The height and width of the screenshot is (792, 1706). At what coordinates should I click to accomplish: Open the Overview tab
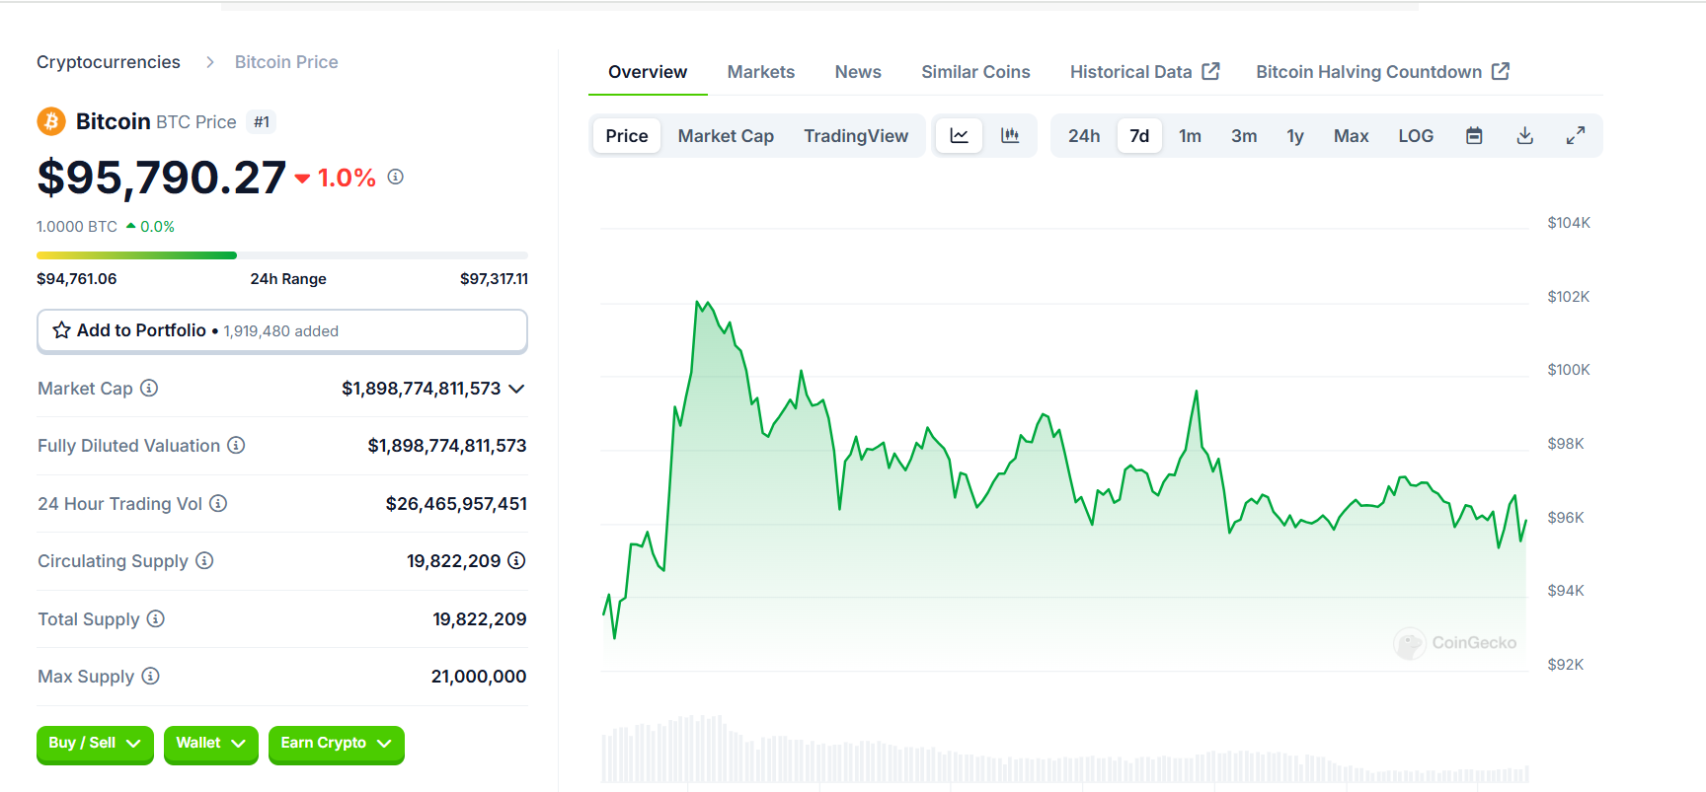click(648, 72)
